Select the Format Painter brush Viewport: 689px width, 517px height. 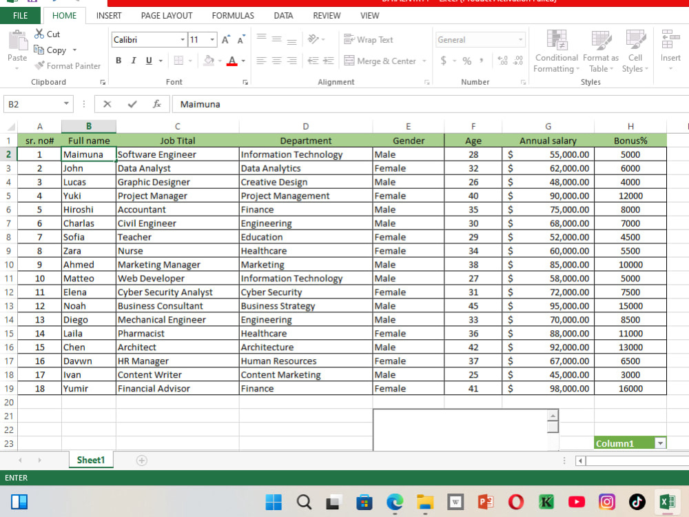(39, 65)
